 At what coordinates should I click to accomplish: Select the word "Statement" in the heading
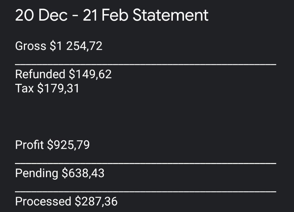point(171,15)
